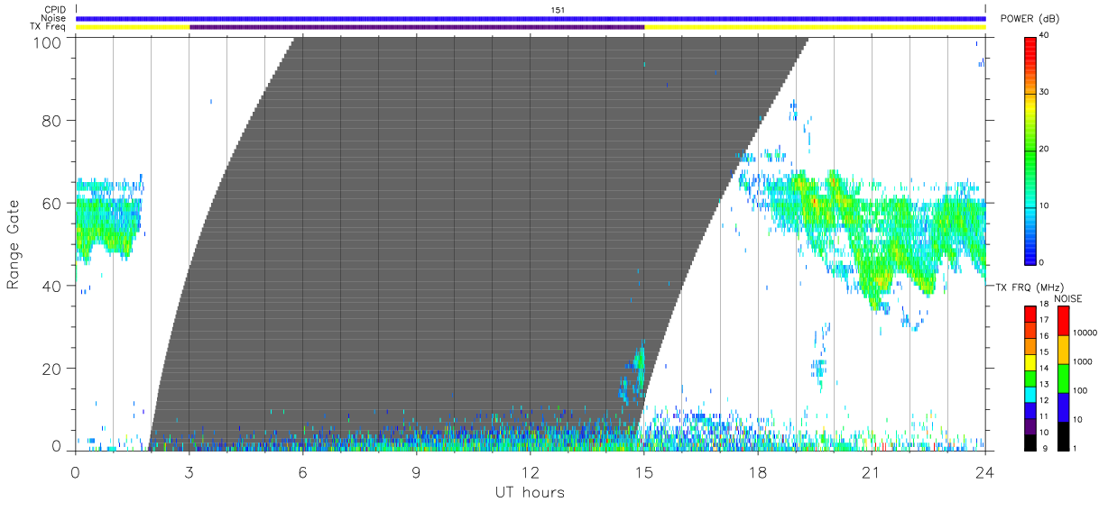
Task: Click the 0 tick on UT hours axis
Action: tap(75, 471)
